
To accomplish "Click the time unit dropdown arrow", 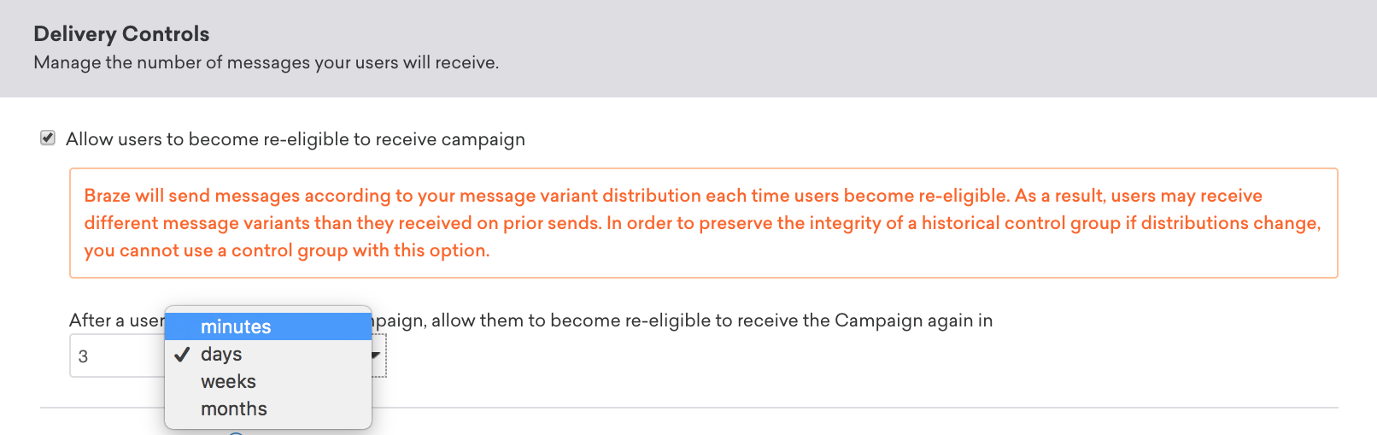I will (x=376, y=355).
